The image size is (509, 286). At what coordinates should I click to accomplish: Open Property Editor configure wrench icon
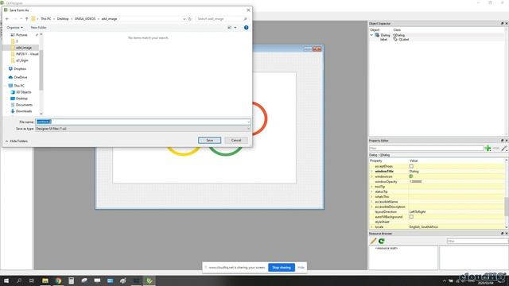[x=504, y=149]
